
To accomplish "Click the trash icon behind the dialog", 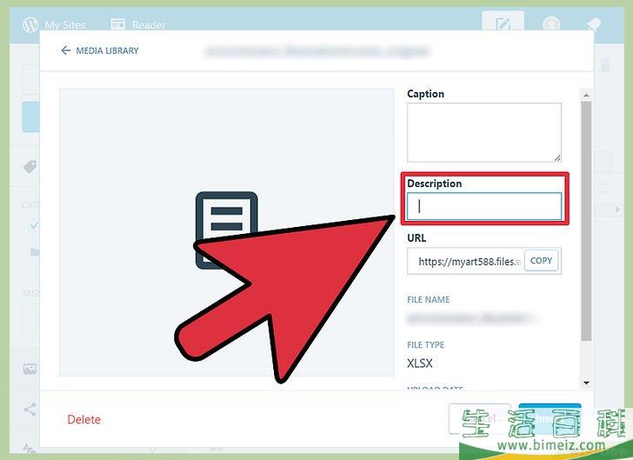I will click(x=605, y=65).
